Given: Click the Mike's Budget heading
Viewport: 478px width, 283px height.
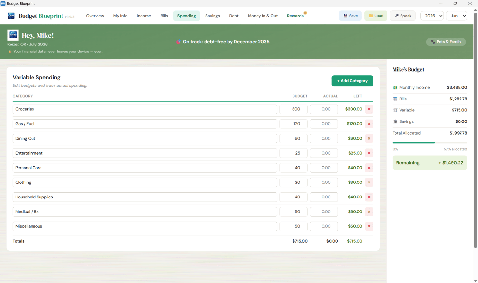Looking at the screenshot, I should [408, 69].
